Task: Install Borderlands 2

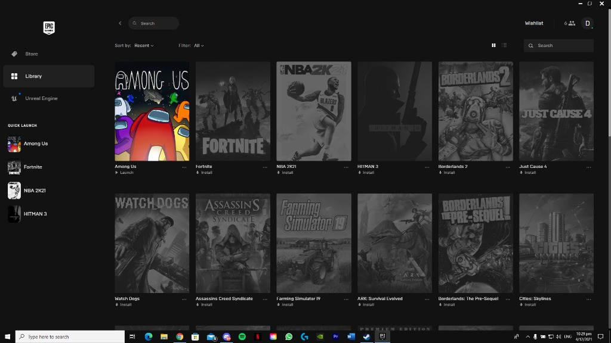Action: (446, 173)
